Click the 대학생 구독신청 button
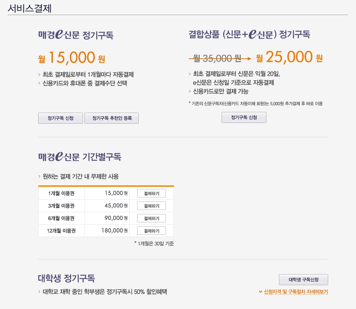Viewport: 356px width, 309px height. [304, 279]
